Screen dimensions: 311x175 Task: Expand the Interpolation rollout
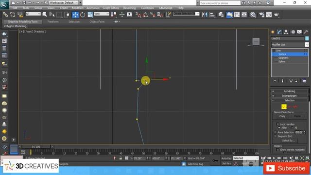pyautogui.click(x=289, y=96)
